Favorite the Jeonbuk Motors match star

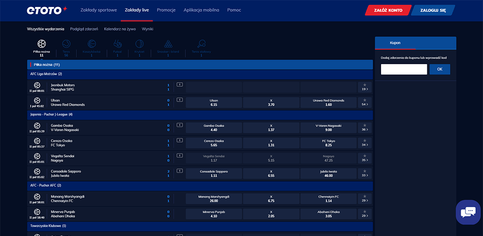[x=365, y=84]
